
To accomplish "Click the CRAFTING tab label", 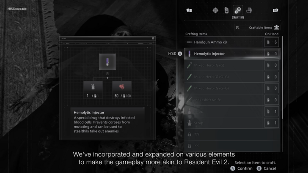I will [x=238, y=17].
